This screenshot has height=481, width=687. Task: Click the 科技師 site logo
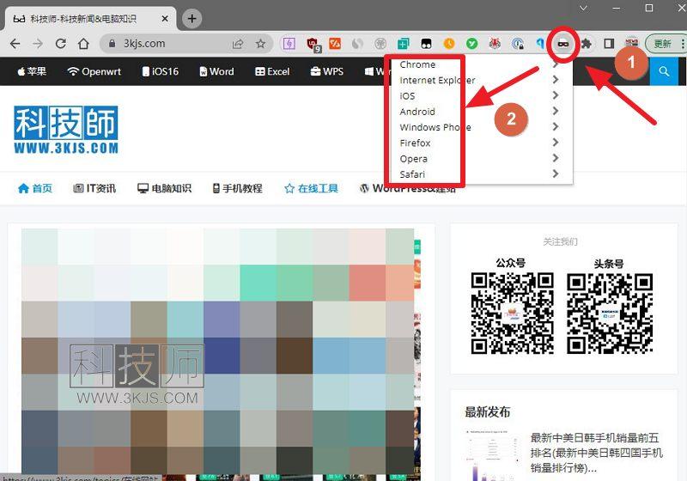tap(66, 130)
